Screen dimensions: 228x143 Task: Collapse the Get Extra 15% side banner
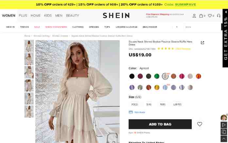(x=226, y=12)
